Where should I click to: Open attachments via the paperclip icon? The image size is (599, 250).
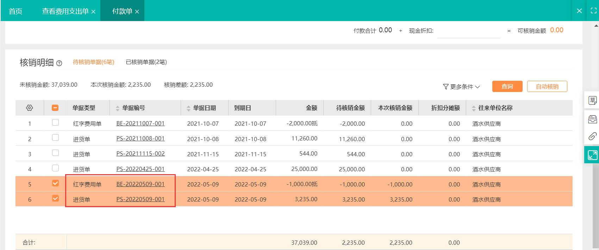tap(592, 136)
